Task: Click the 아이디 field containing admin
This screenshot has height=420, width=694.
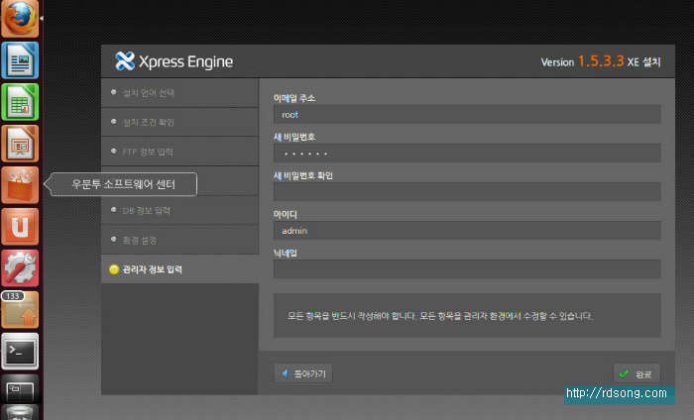Action: pos(467,231)
